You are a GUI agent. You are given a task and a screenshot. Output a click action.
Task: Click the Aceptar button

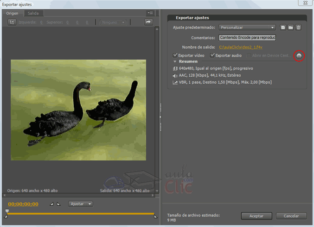tap(256, 216)
